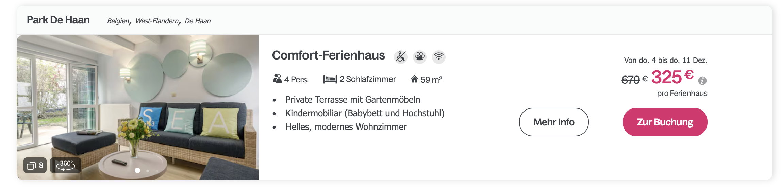Open the Comfort-Ferienhaus heading
Viewport: 781px width, 187px height.
[x=328, y=55]
